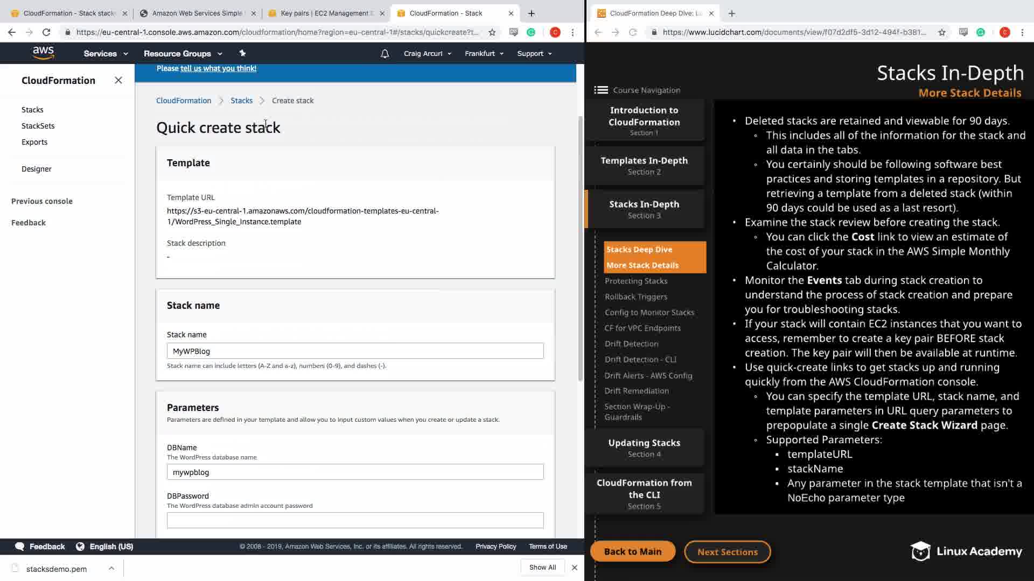Image resolution: width=1034 pixels, height=581 pixels.
Task: Click the CloudFormation page vertical scrollbar
Action: pos(580,247)
